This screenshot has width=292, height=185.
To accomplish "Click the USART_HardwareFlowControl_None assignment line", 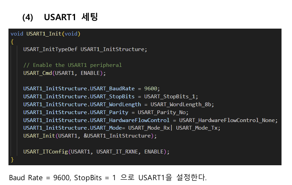I will pos(150,120).
